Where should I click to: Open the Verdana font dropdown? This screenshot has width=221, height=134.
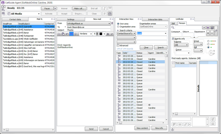91,34
